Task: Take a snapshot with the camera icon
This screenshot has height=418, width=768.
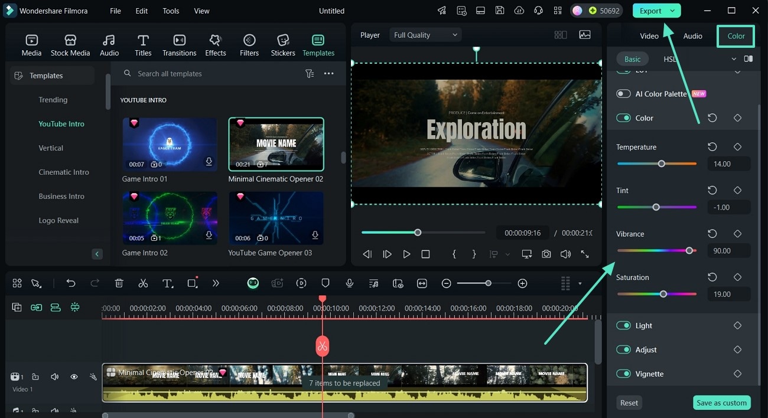Action: coord(546,254)
